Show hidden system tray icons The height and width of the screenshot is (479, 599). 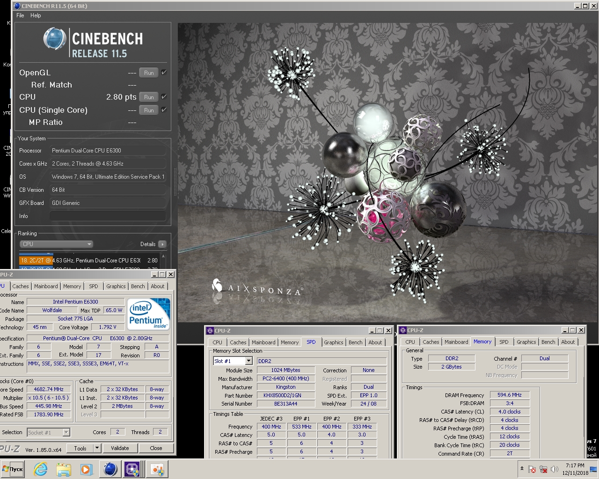coord(522,469)
